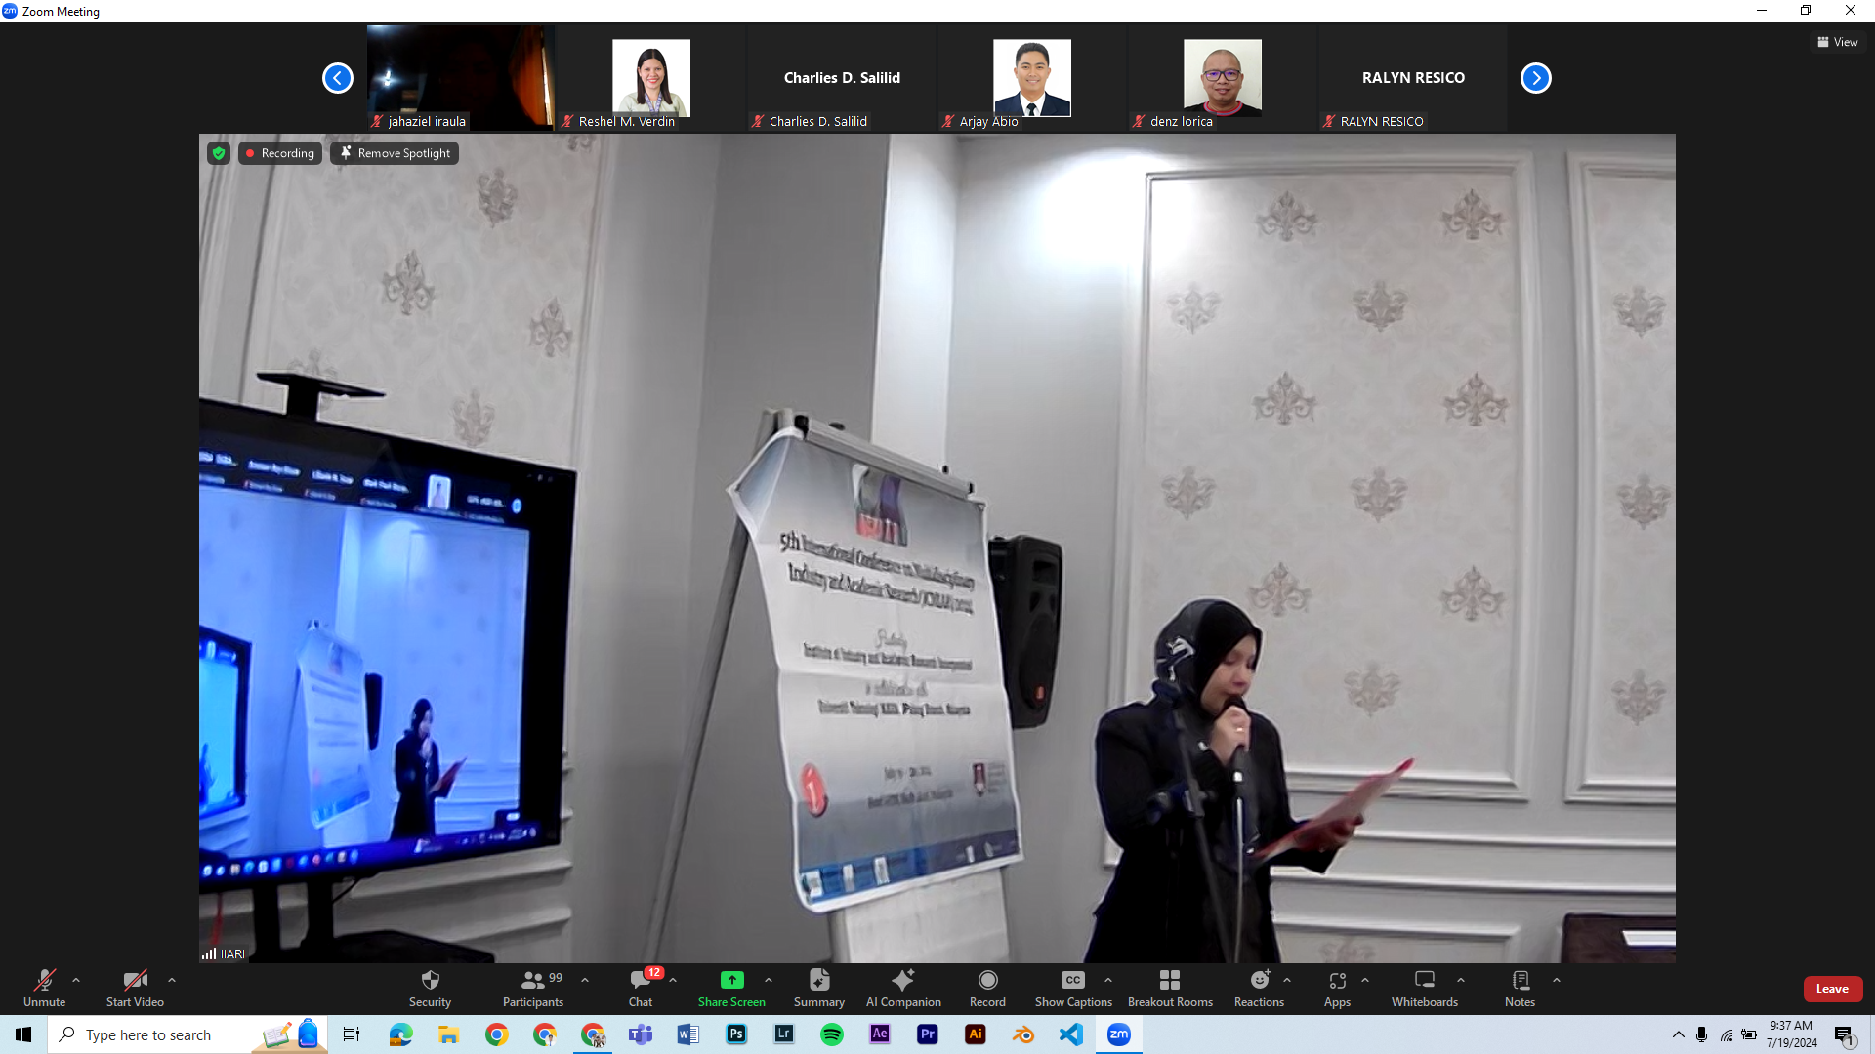Click the Remove Spotlight button

(x=395, y=153)
